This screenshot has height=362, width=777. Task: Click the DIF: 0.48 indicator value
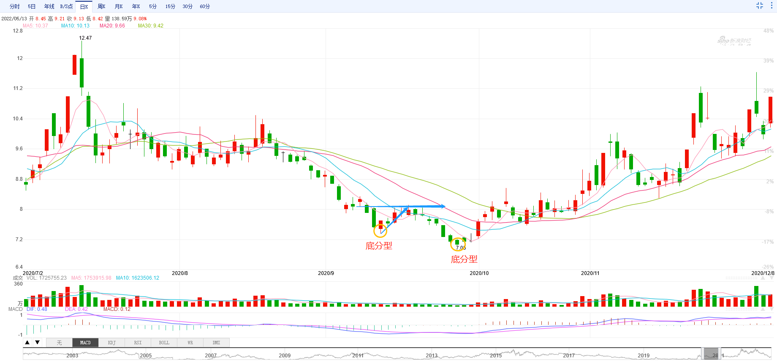37,309
